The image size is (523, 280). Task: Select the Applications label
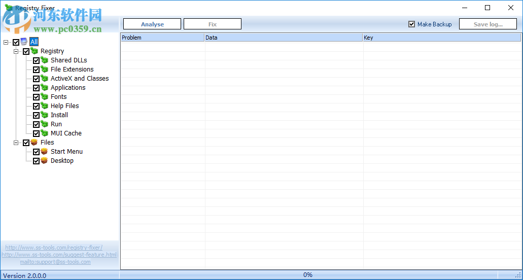point(68,87)
